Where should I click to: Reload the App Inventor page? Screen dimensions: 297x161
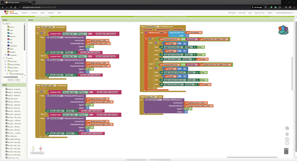click(x=11, y=7)
